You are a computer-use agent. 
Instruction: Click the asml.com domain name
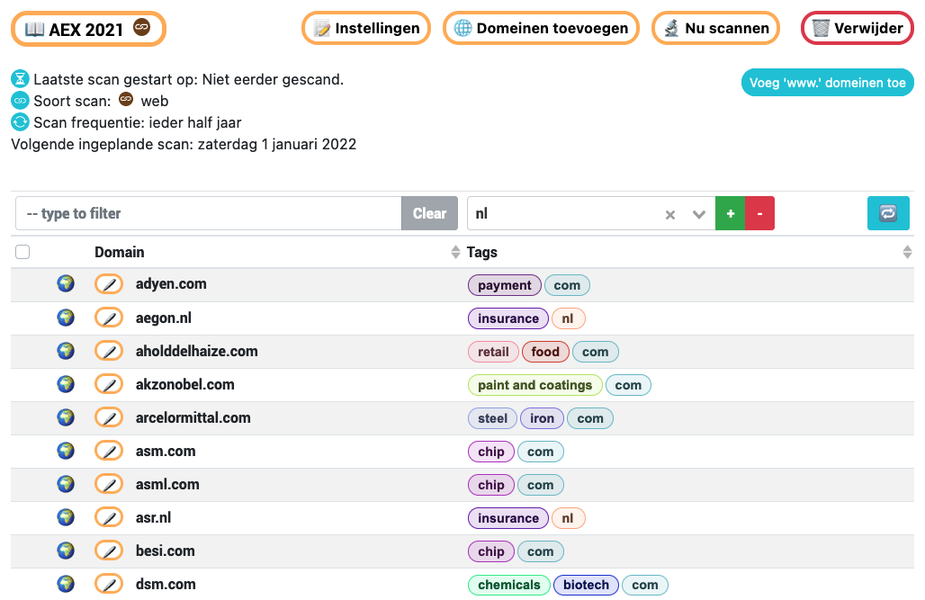pyautogui.click(x=167, y=484)
